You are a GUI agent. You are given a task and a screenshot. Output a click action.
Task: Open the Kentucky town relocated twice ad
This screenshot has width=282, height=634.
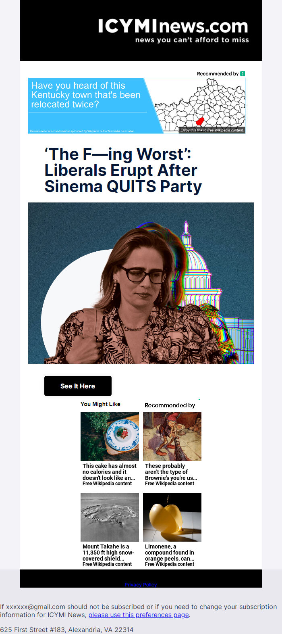click(137, 106)
